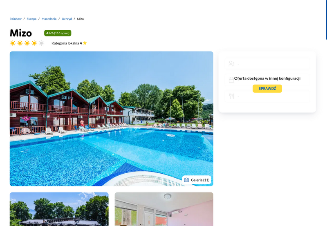The height and width of the screenshot is (226, 327).
Task: Open the main pool photo
Action: [111, 119]
